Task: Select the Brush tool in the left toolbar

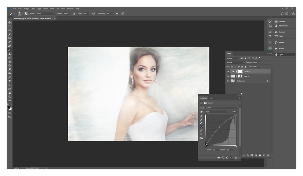Action: coord(9,50)
